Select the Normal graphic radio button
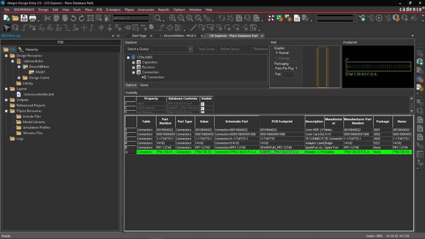The image size is (425, 239). (x=277, y=53)
